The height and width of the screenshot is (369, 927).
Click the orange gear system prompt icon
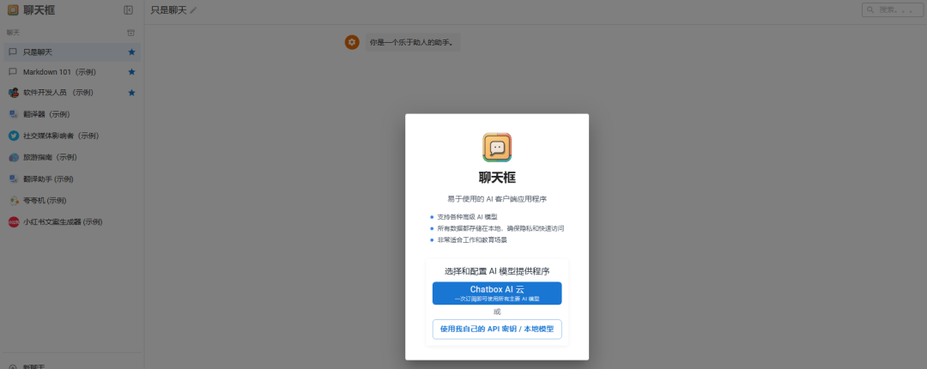(x=353, y=42)
